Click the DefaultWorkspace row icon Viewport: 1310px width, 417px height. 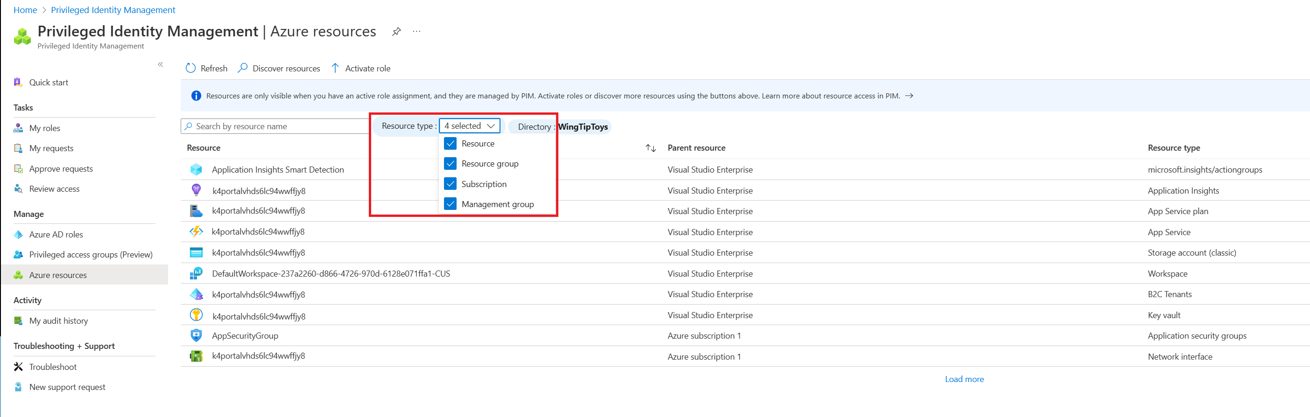196,273
